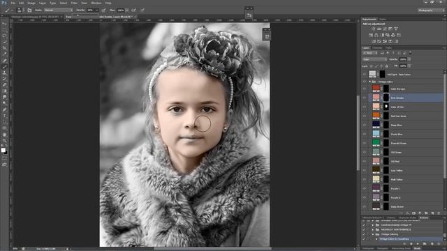Open layer filter Kind dropdown
Viewport: 447px width, 251px height.
pyautogui.click(x=369, y=53)
